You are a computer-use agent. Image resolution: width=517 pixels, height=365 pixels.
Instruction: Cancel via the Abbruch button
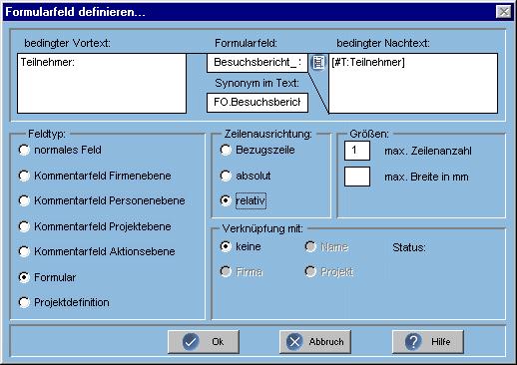[x=315, y=342]
